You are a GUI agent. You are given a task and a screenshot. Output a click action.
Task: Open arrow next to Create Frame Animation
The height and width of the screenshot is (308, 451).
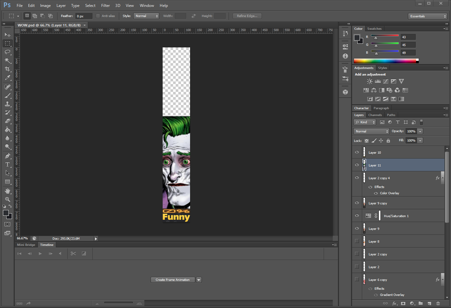coord(199,280)
